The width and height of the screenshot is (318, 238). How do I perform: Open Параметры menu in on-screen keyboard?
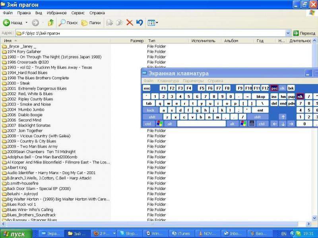193,81
